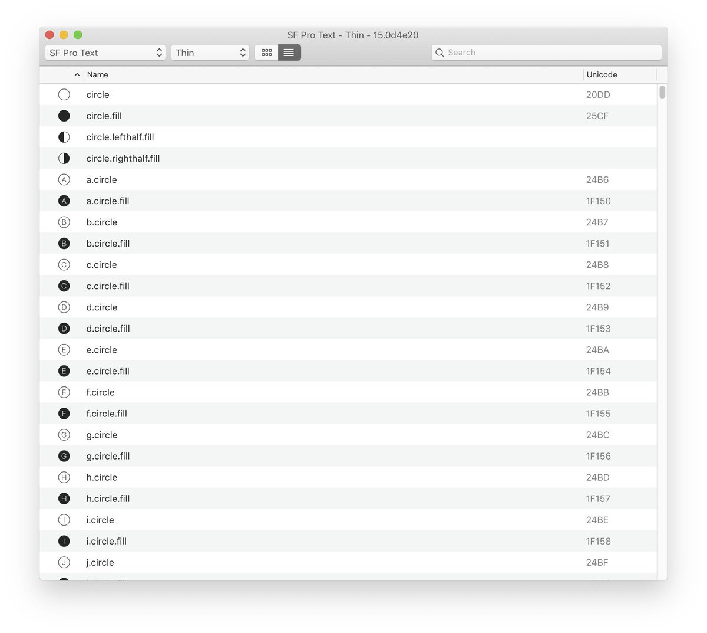Viewport: 707px width, 633px height.
Task: Click the Search field
Action: pyautogui.click(x=547, y=53)
